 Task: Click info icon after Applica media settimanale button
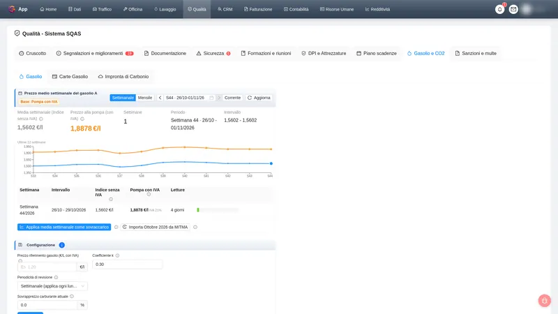[x=116, y=227]
